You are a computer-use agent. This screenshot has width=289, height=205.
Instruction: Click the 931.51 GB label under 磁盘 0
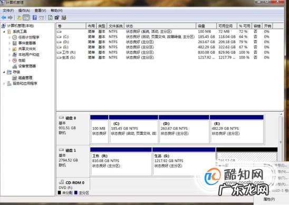(68, 128)
